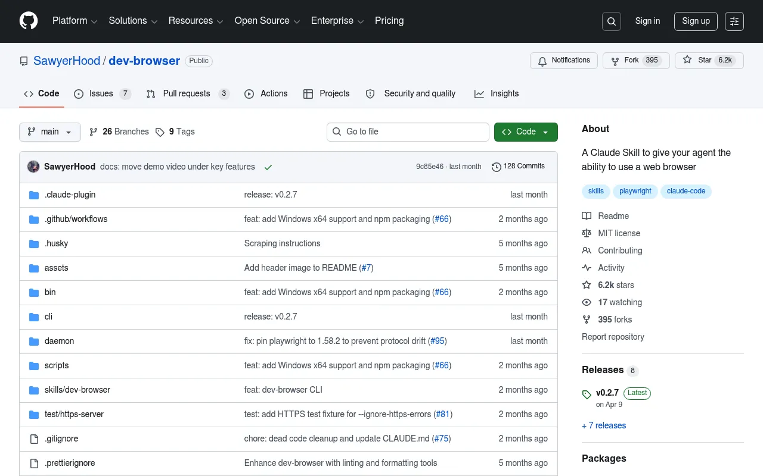Viewport: 763px width, 476px height.
Task: Open the playwright topic tag
Action: pyautogui.click(x=635, y=192)
